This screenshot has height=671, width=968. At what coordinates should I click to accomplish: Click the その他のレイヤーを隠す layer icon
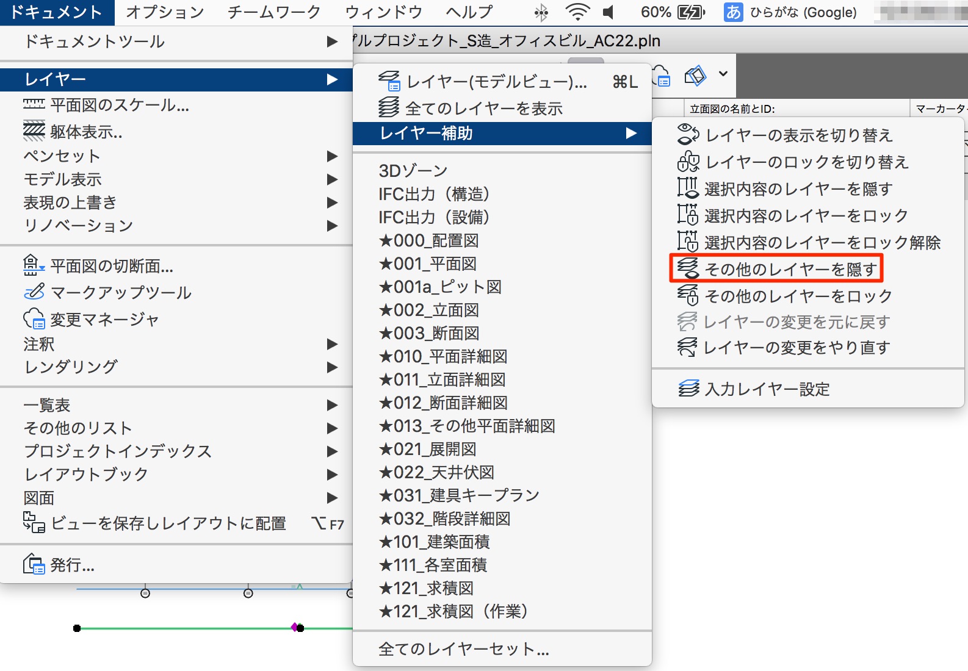pos(688,268)
